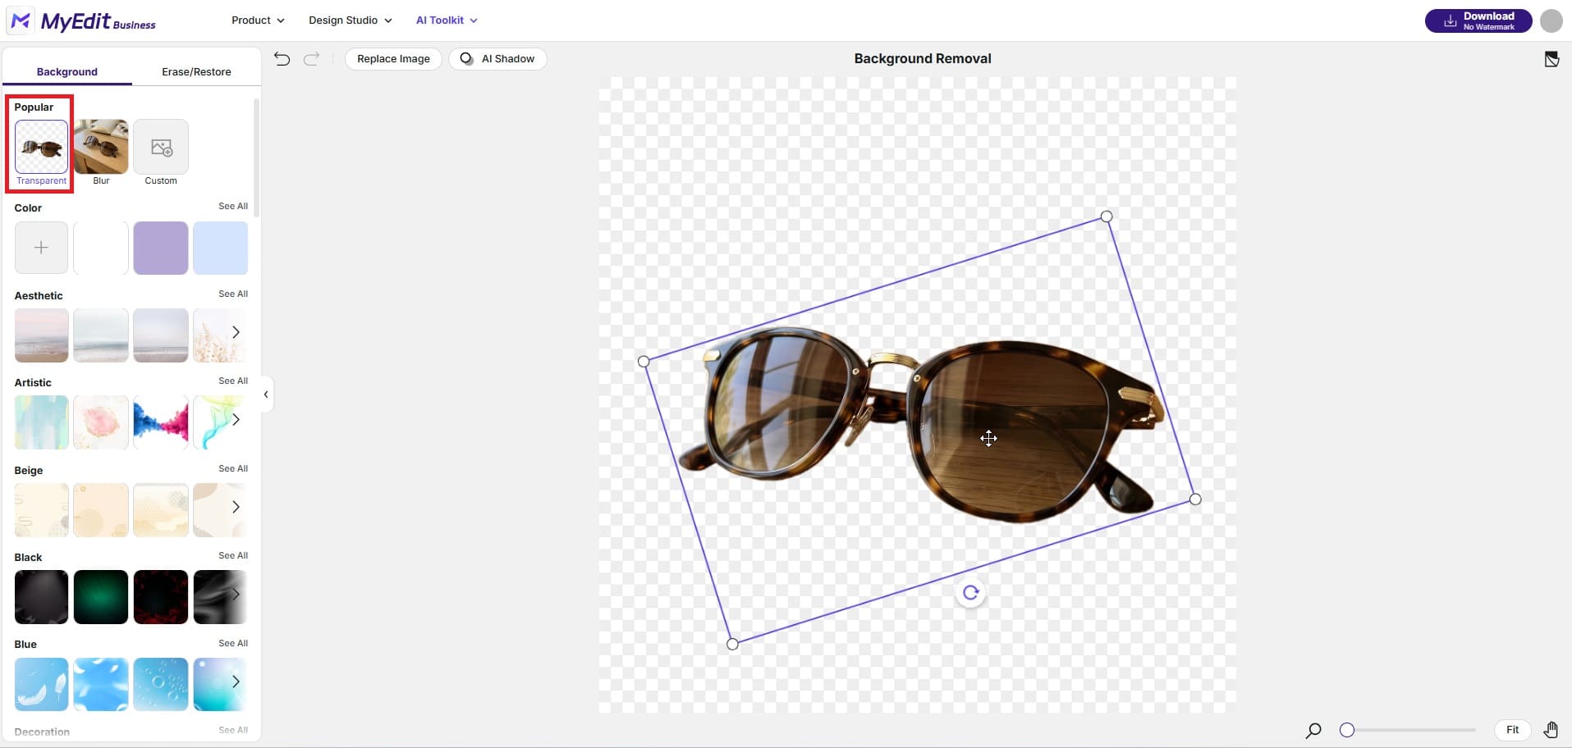
Task: Click the MyEdit Business logo
Action: tap(81, 21)
